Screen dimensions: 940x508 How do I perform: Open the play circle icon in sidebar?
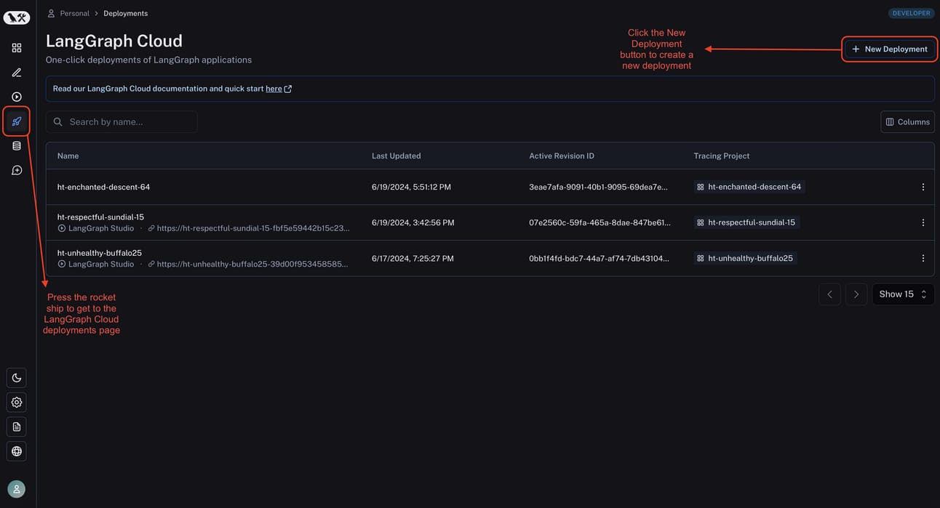[17, 97]
